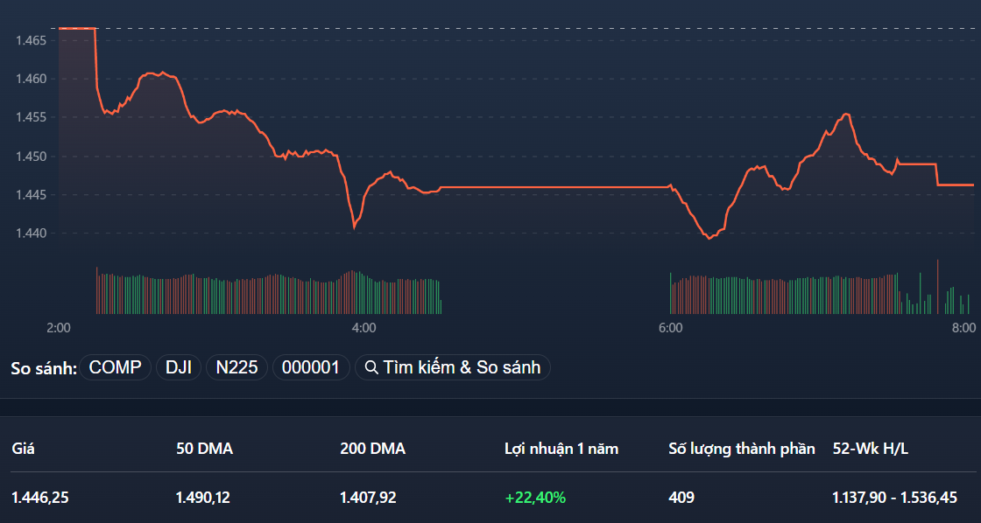Click the Lợi nhuận 1 năm header
This screenshot has width=981, height=523.
pyautogui.click(x=561, y=448)
